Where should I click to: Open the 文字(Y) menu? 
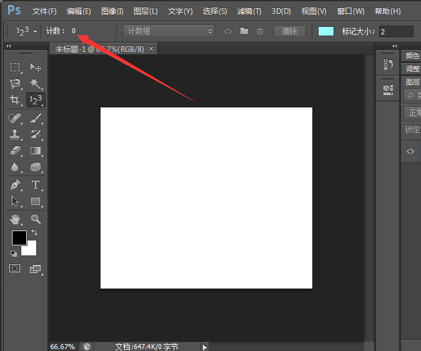click(180, 11)
